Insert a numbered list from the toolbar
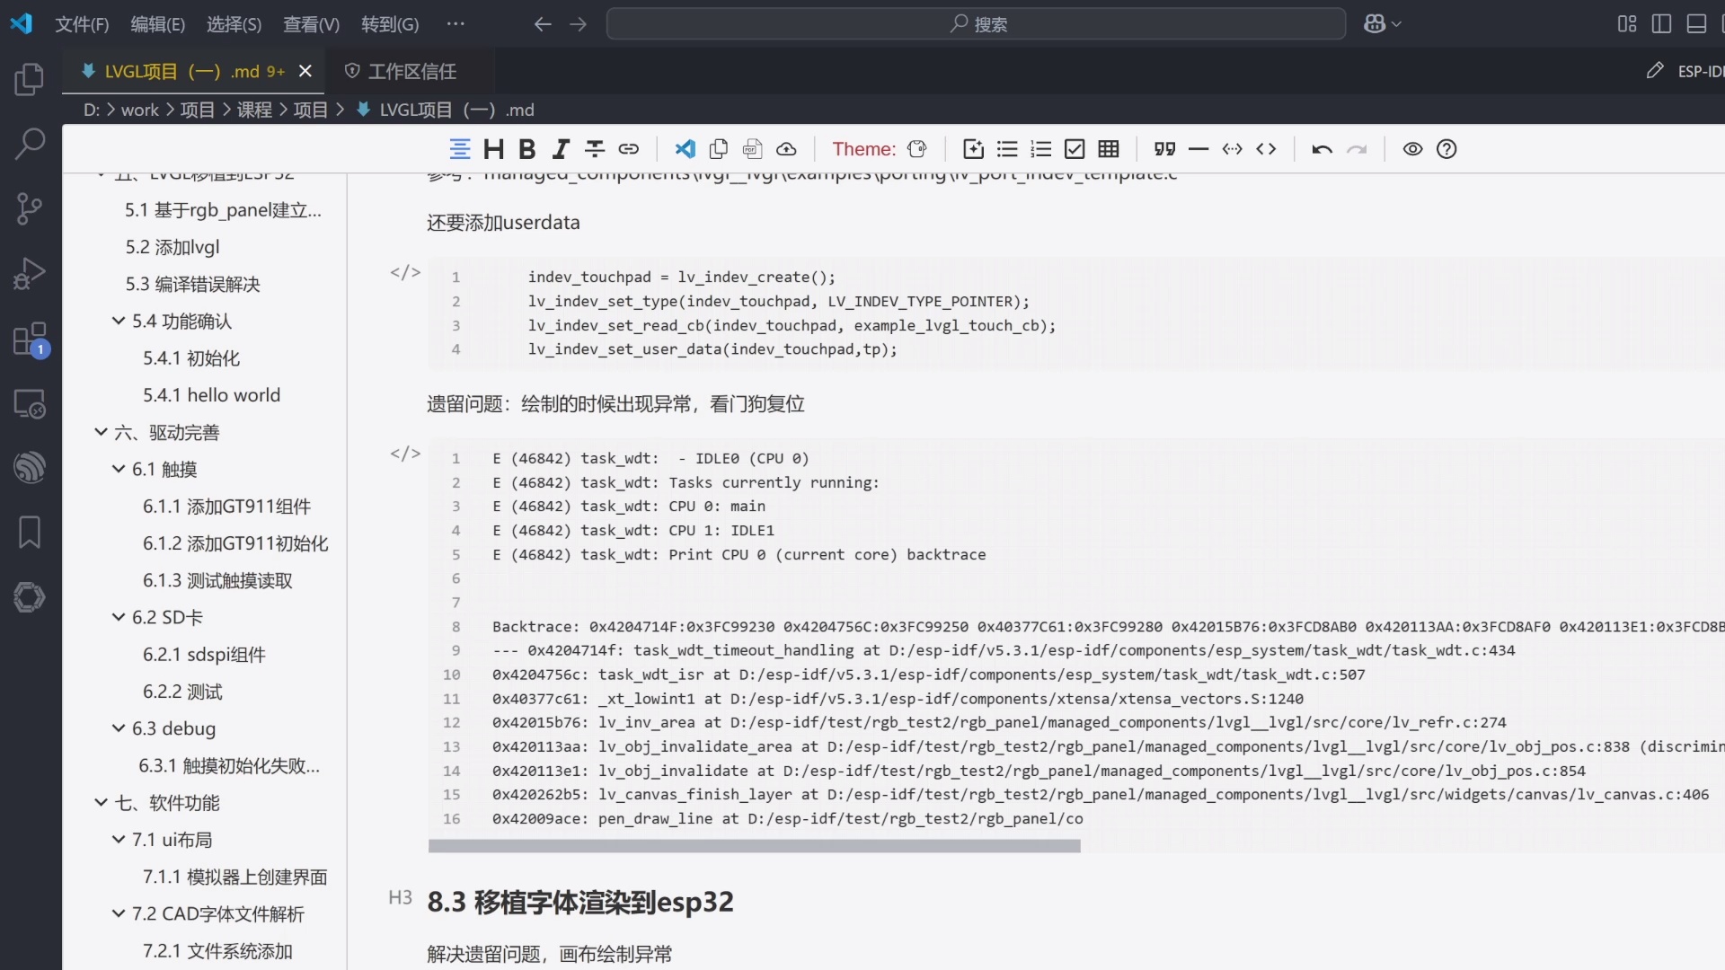 point(1039,149)
